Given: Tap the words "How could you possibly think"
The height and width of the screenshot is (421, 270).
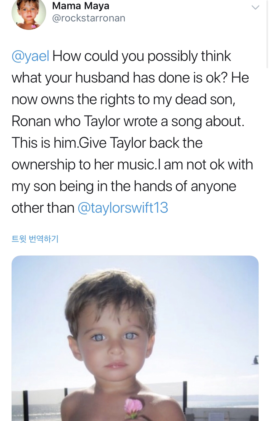Looking at the screenshot, I should (x=142, y=56).
